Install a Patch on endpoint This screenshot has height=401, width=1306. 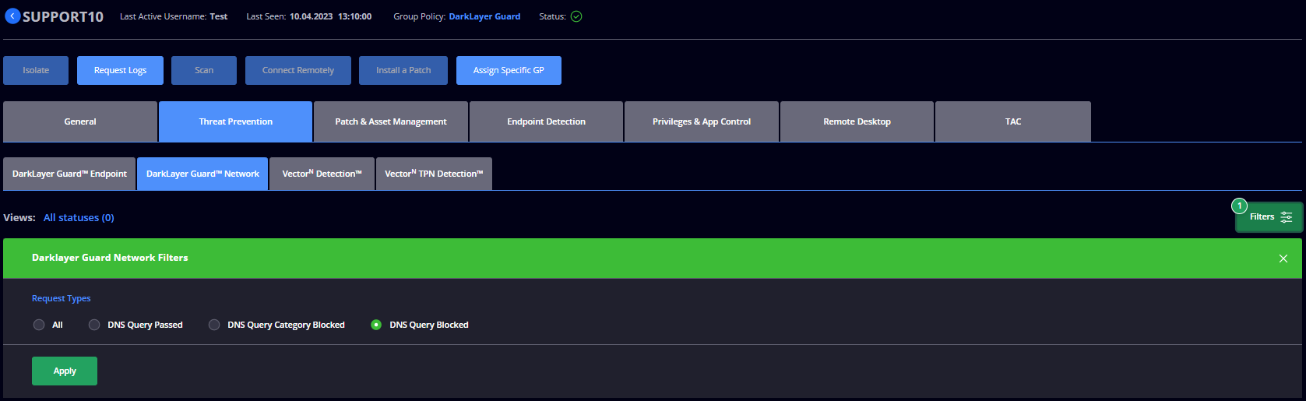(403, 70)
